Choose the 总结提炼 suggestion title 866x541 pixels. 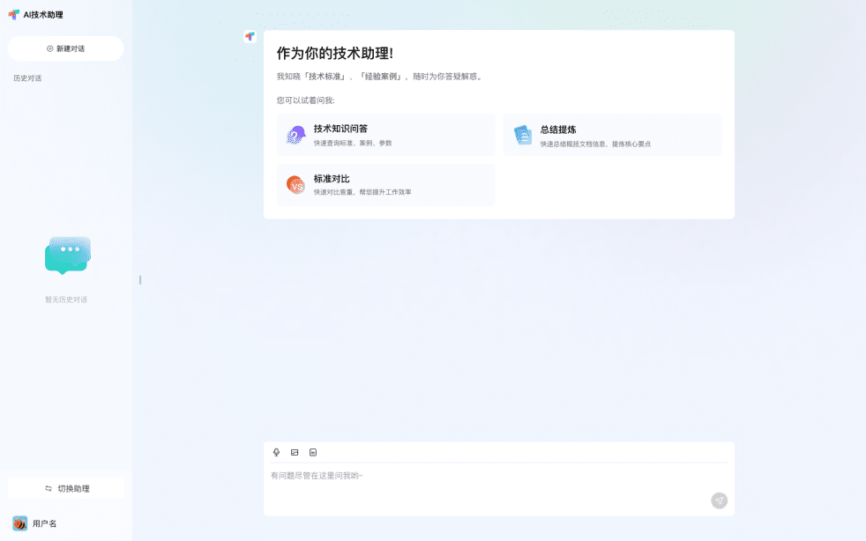click(x=557, y=130)
